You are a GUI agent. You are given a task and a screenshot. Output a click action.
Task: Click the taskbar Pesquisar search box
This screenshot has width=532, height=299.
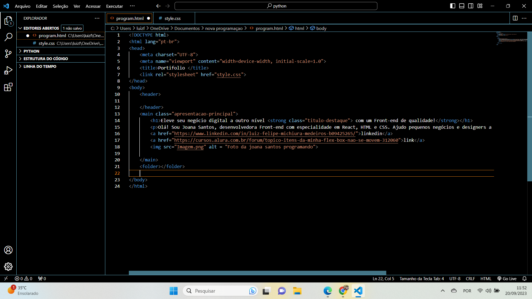(221, 291)
